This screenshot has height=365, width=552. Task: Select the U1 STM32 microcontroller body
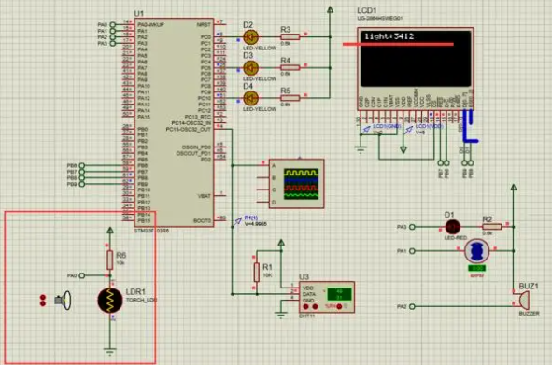click(174, 122)
